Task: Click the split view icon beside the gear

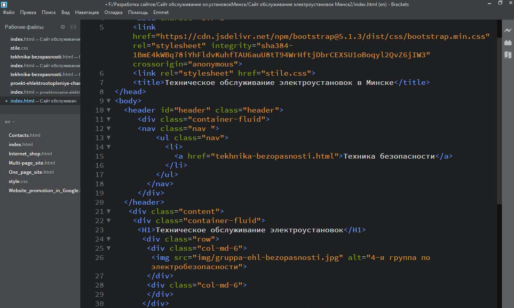Action: click(x=73, y=27)
